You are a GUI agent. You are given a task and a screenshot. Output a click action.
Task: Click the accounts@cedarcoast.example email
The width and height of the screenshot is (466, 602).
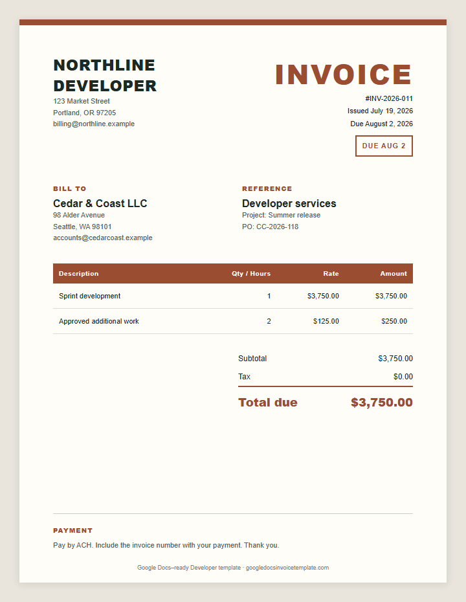[103, 238]
